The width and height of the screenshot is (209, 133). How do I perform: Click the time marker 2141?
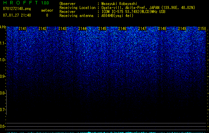click(x=23, y=28)
